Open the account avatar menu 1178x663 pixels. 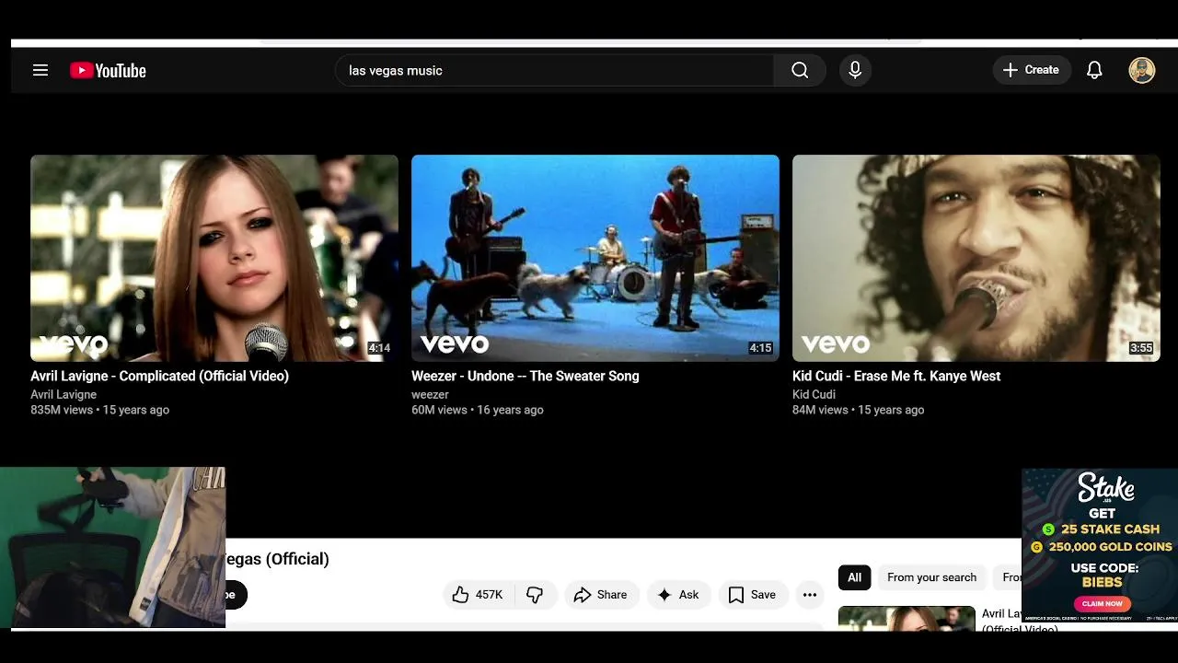click(1141, 70)
